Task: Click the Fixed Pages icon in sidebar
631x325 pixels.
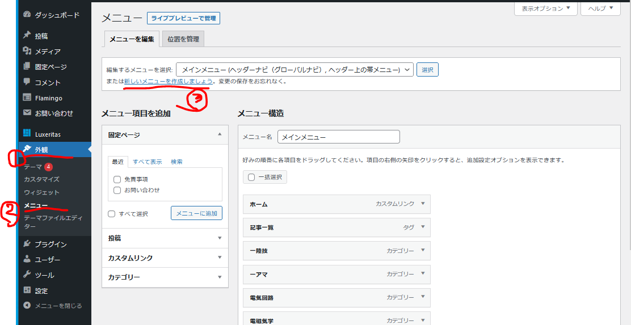Action: 27,66
